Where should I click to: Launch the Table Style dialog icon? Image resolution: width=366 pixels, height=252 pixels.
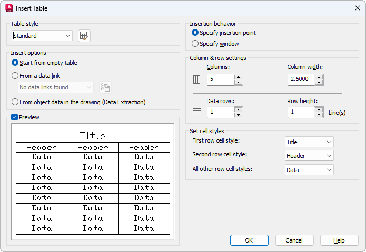coord(84,36)
